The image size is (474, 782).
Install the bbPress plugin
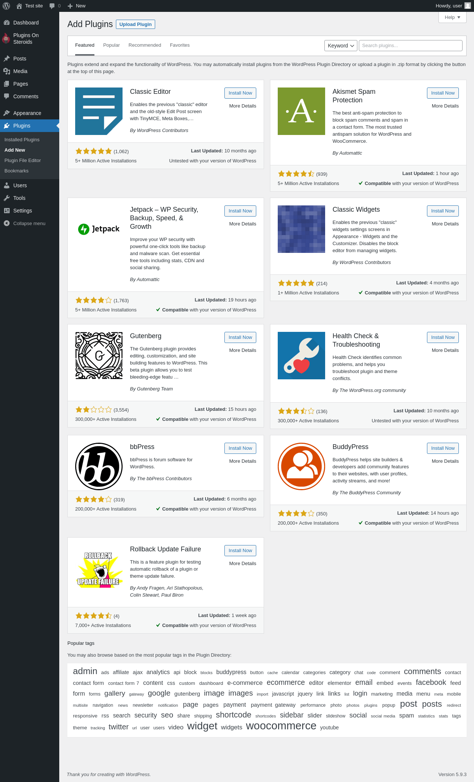point(240,448)
